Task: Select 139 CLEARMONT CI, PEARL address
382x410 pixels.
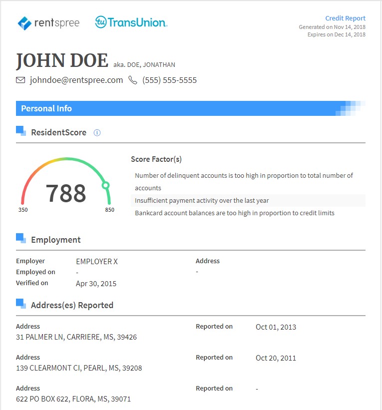Action: [79, 368]
